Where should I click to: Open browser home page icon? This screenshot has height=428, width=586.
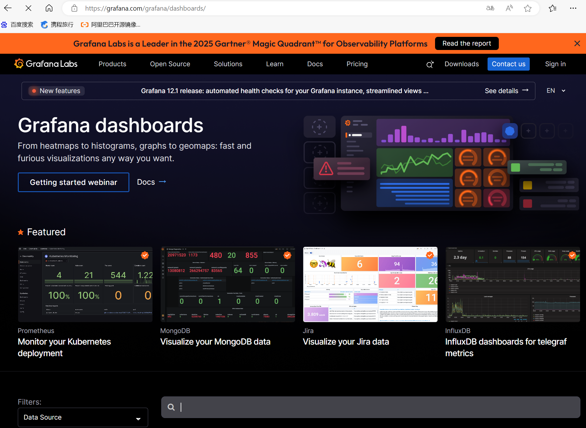(x=49, y=8)
